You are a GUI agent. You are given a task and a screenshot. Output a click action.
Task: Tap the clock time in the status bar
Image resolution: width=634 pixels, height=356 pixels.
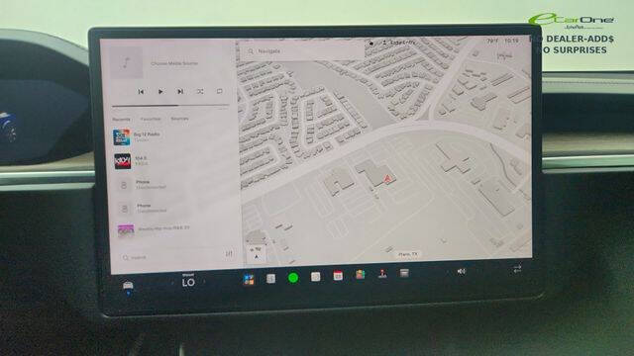pos(511,41)
